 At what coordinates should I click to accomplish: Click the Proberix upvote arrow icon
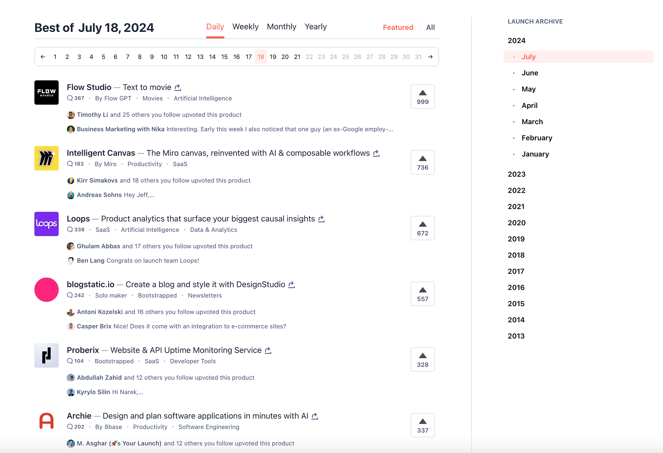pyautogui.click(x=422, y=355)
